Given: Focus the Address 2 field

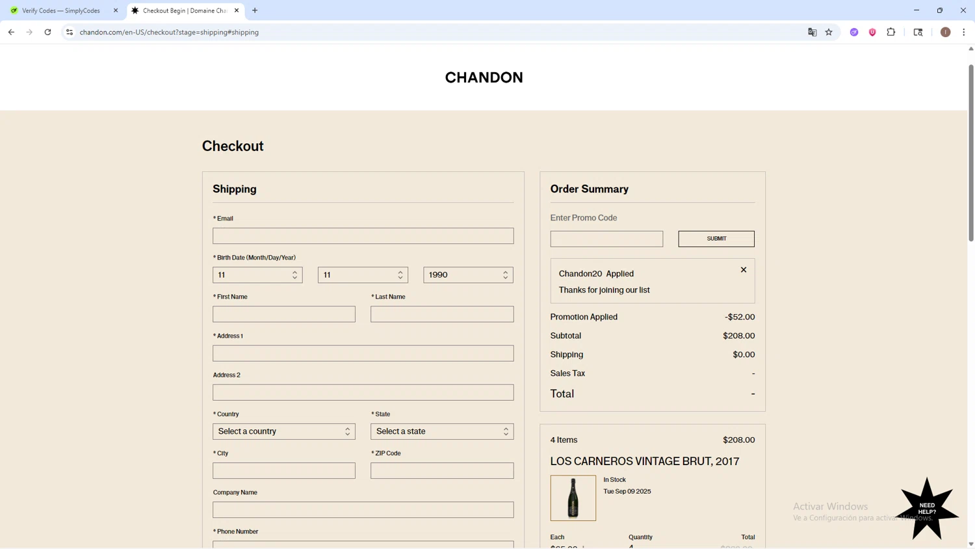Looking at the screenshot, I should 363,392.
